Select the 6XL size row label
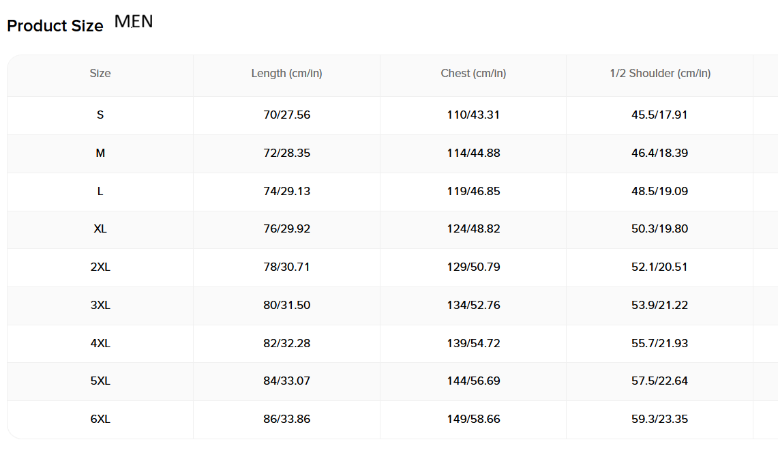Image resolution: width=778 pixels, height=457 pixels. coord(100,419)
